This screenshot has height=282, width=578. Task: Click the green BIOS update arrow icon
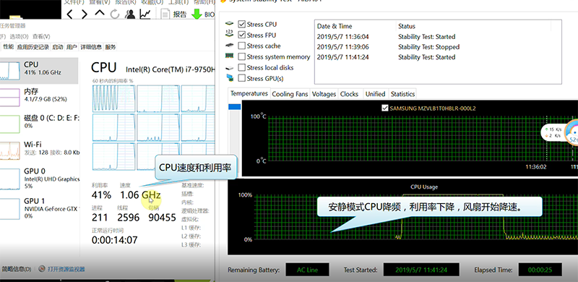click(197, 14)
